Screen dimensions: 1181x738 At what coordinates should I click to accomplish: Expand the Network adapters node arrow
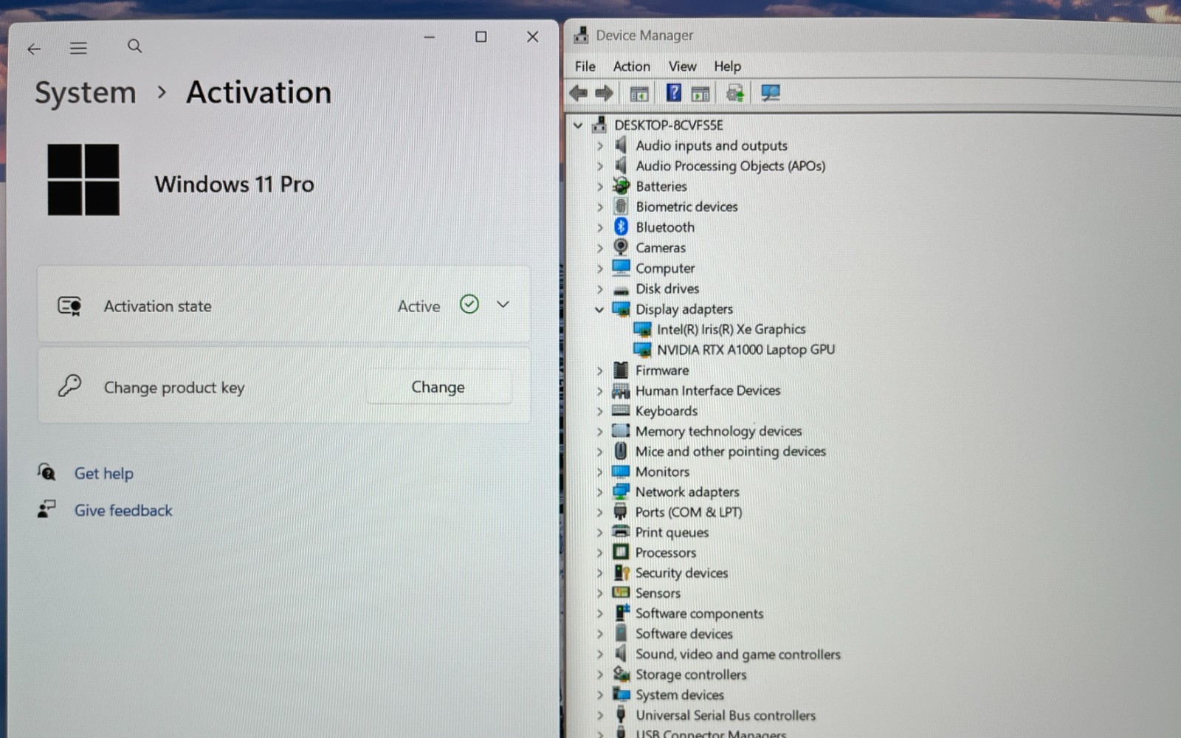coord(599,492)
